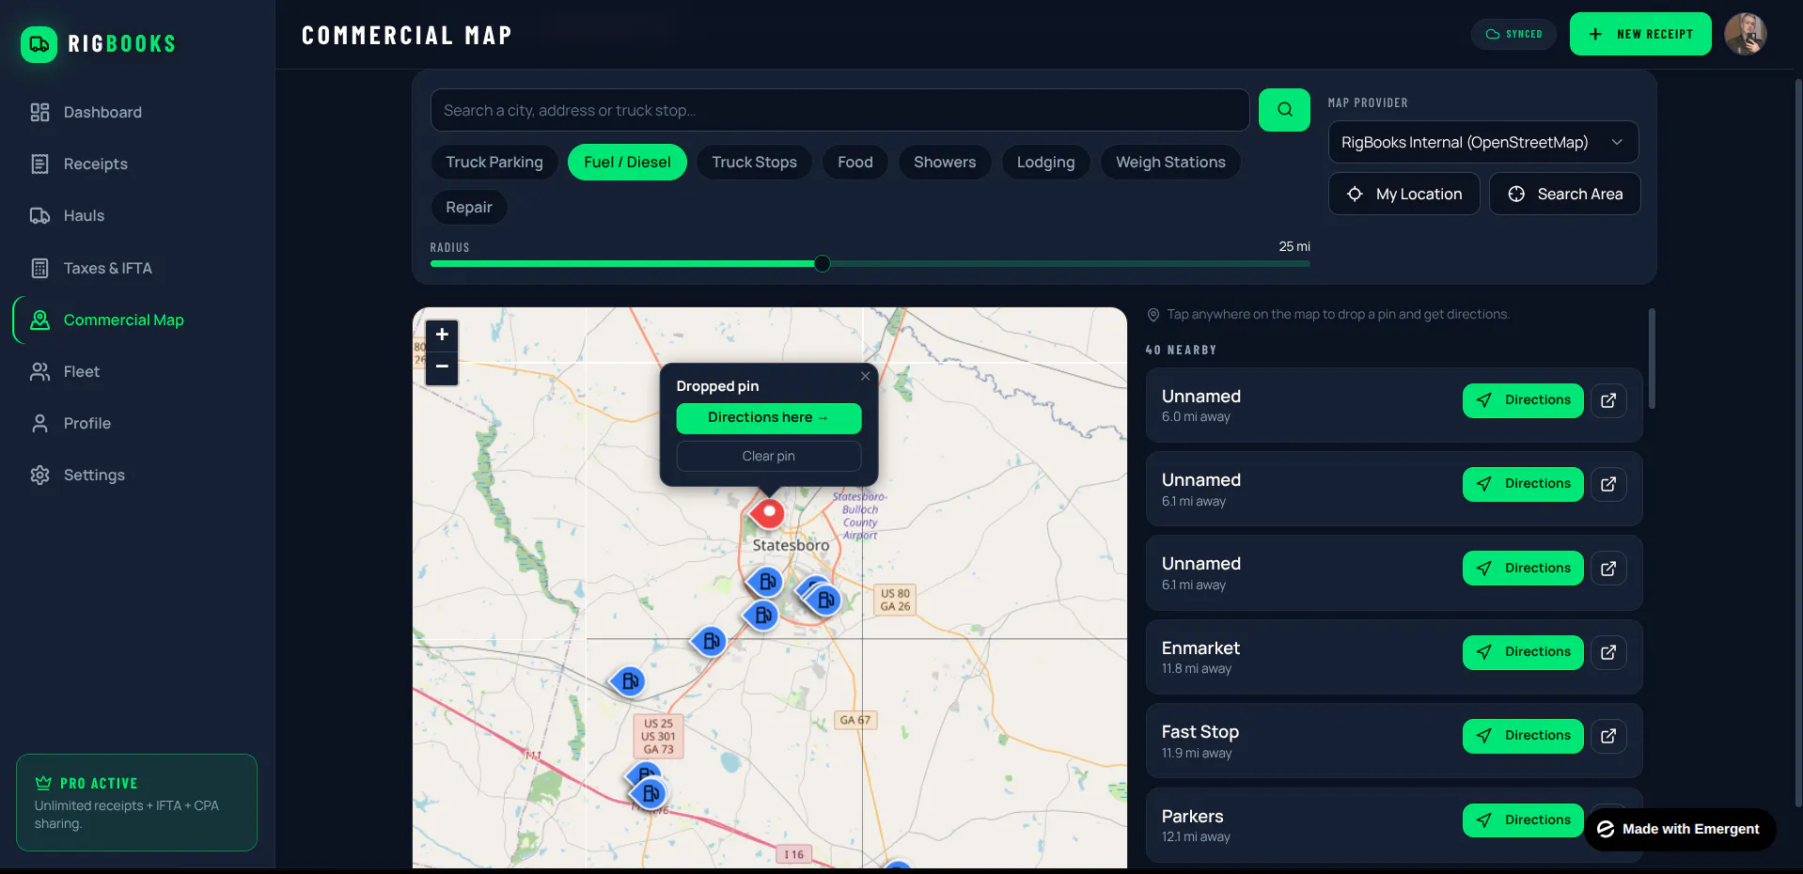Focus the city or truck stop search field

coord(839,110)
